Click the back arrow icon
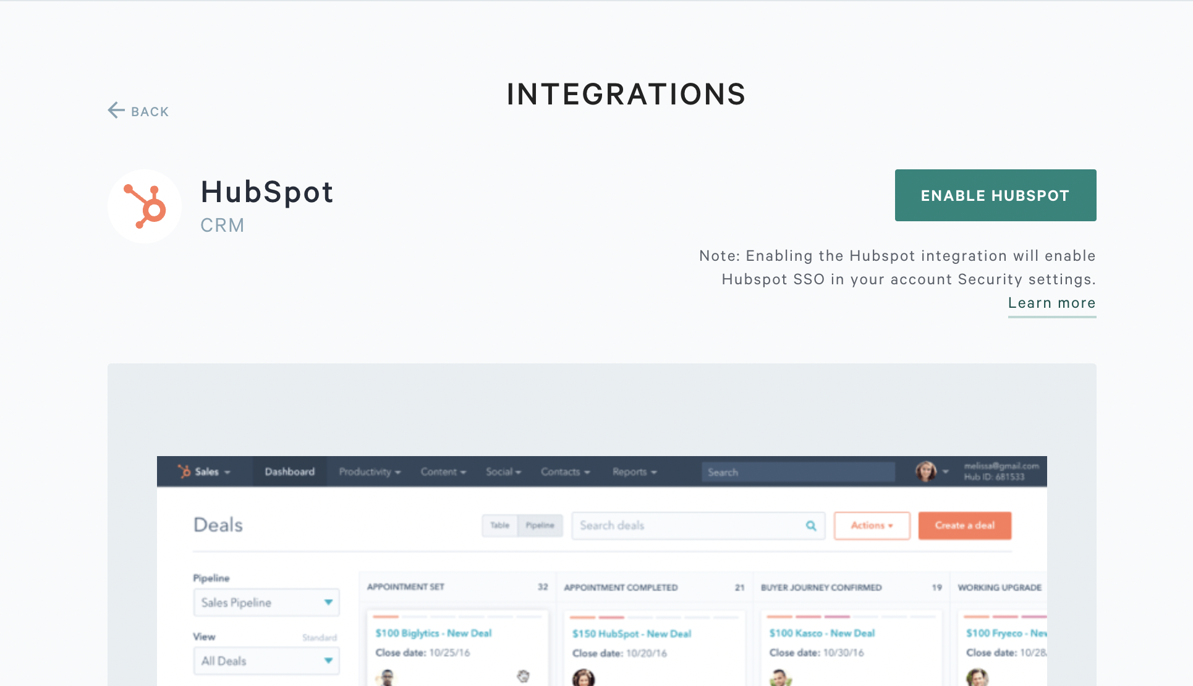 (116, 111)
